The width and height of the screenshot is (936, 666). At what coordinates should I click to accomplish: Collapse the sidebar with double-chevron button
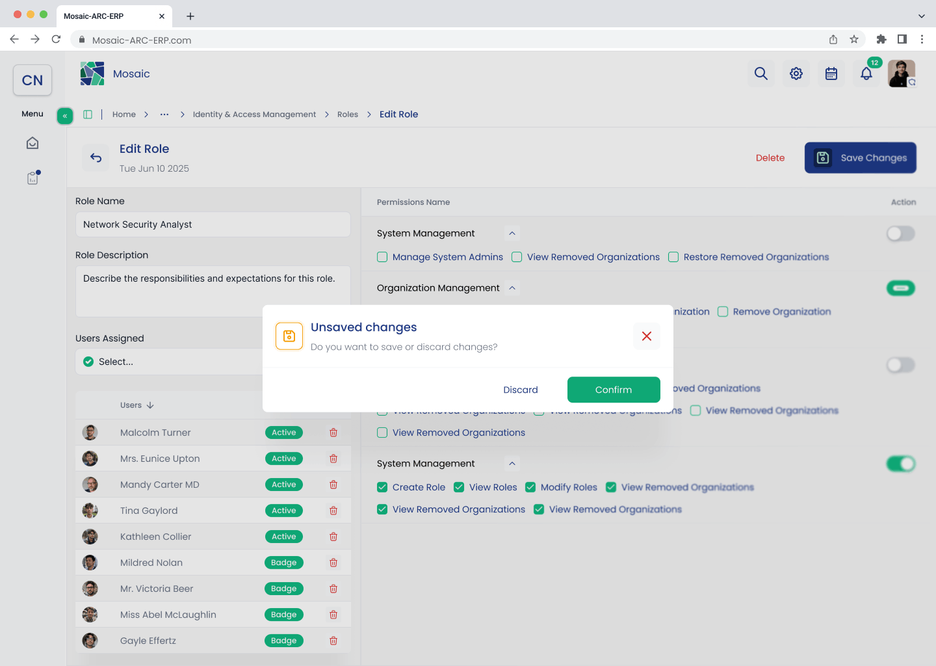pyautogui.click(x=65, y=116)
